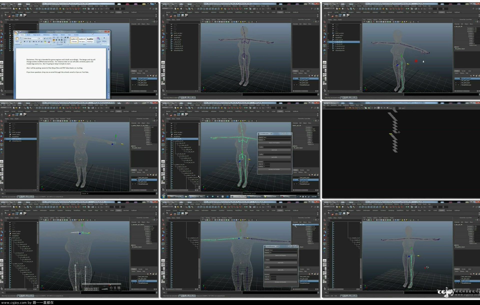Image resolution: width=480 pixels, height=305 pixels.
Task: Click the create new layer icon in the top-center frame
Action: pos(315,76)
